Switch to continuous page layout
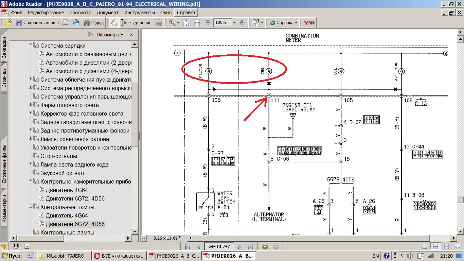 click(x=435, y=246)
